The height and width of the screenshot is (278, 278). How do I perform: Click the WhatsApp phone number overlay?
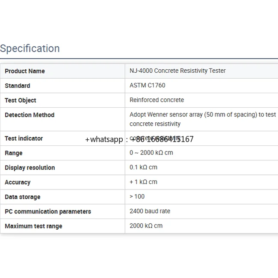pyautogui.click(x=139, y=139)
